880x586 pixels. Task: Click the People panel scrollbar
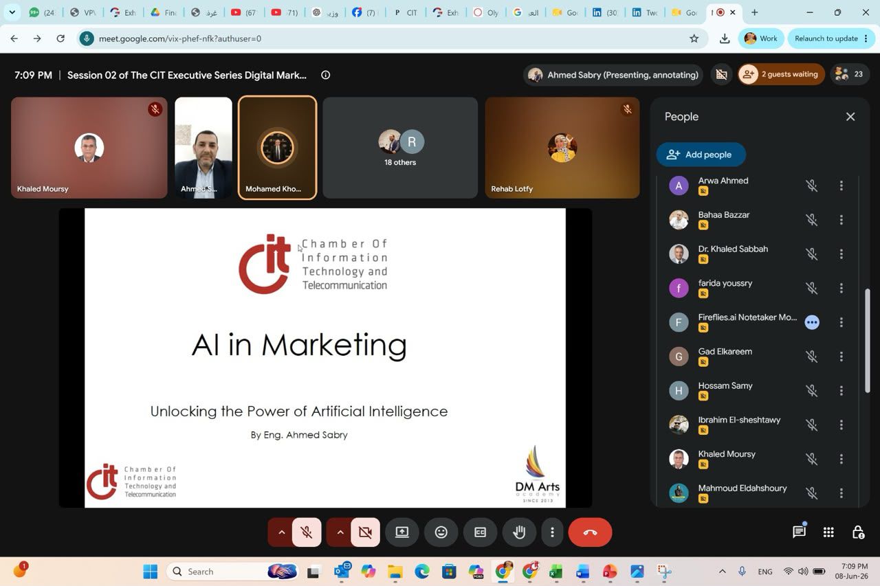point(868,340)
